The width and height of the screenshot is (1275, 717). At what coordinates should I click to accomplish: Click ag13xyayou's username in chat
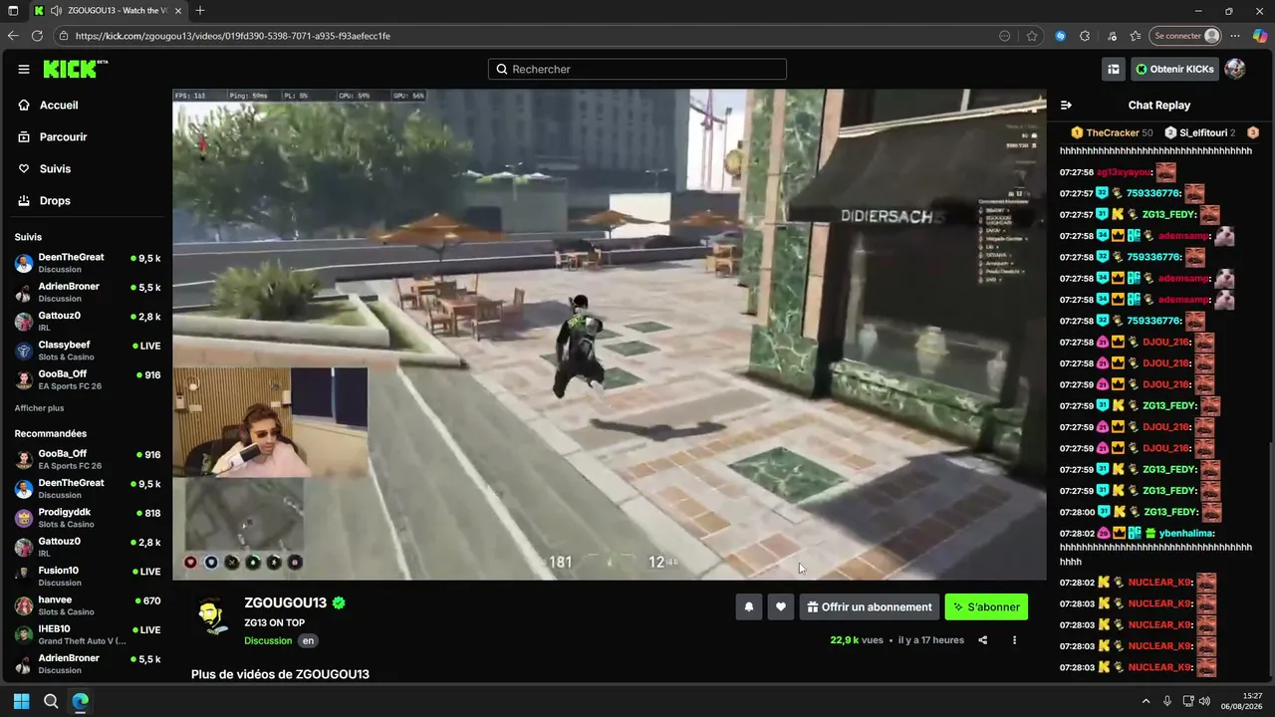[1124, 172]
